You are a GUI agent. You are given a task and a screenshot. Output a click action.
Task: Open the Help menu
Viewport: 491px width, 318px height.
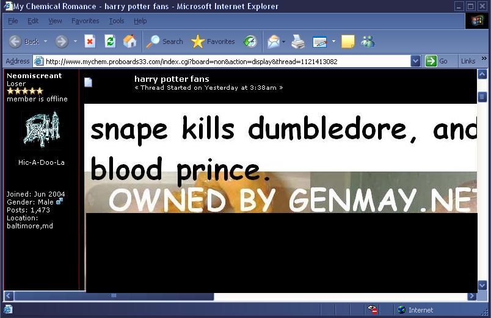(x=140, y=21)
